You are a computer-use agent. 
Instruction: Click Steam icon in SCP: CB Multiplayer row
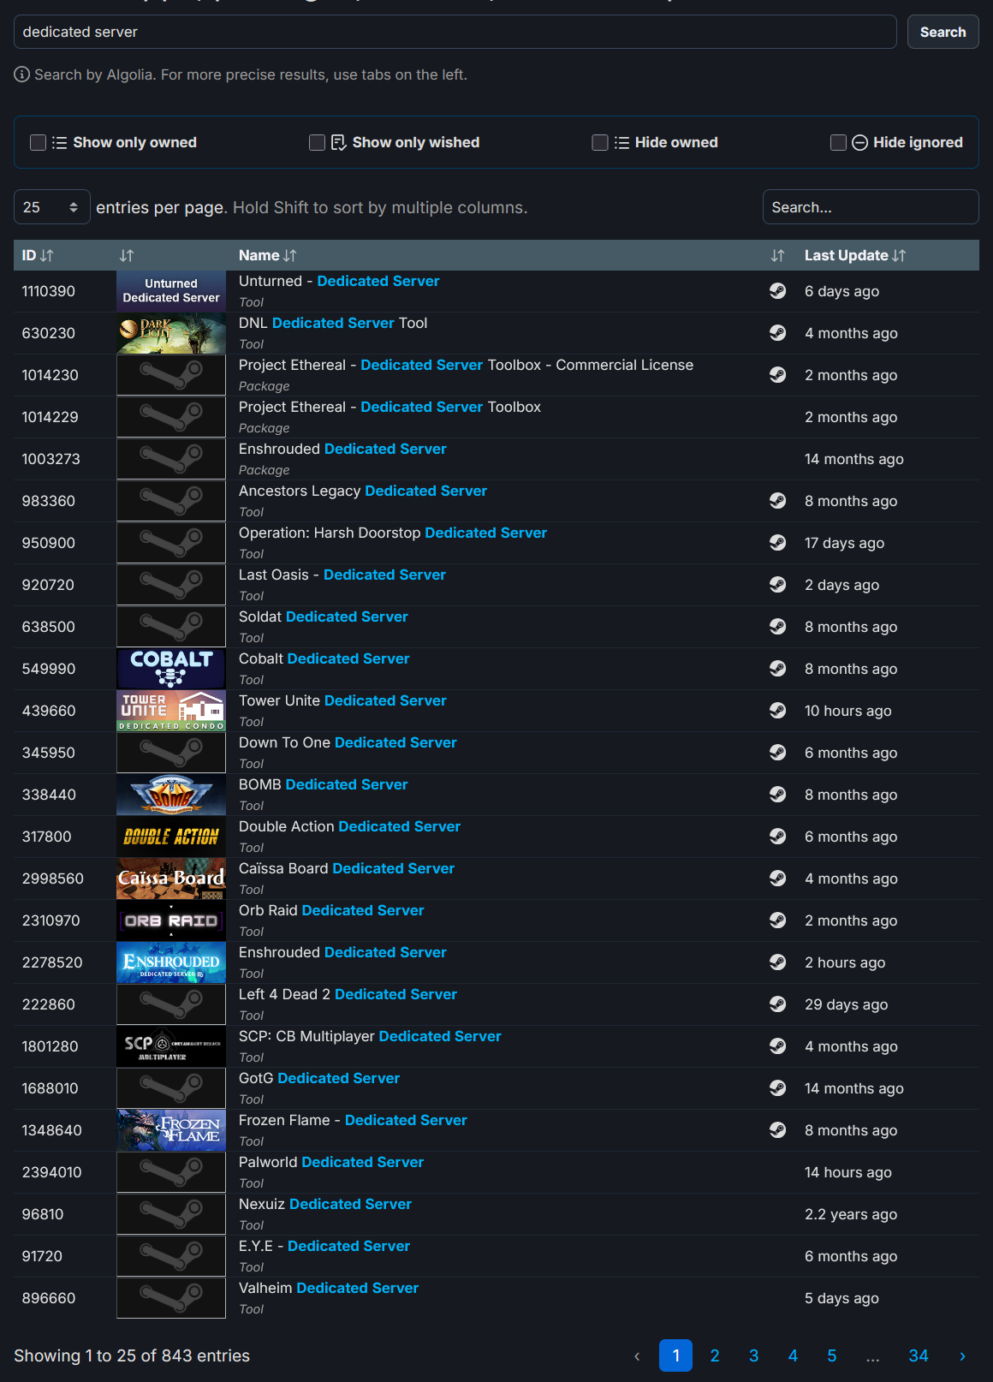777,1046
